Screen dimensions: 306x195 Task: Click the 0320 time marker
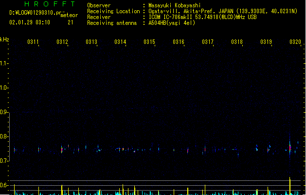coord(295,42)
